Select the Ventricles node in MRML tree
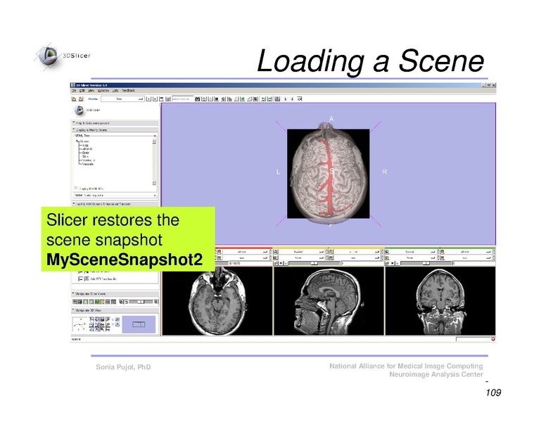546x422 pixels. pos(89,160)
